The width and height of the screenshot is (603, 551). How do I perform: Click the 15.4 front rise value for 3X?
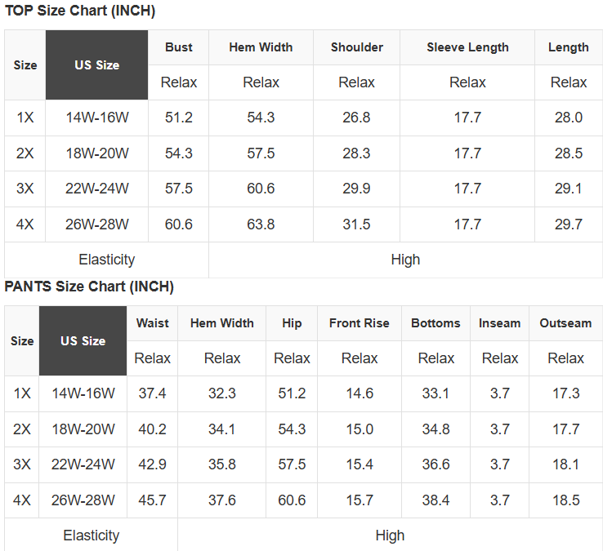359,464
